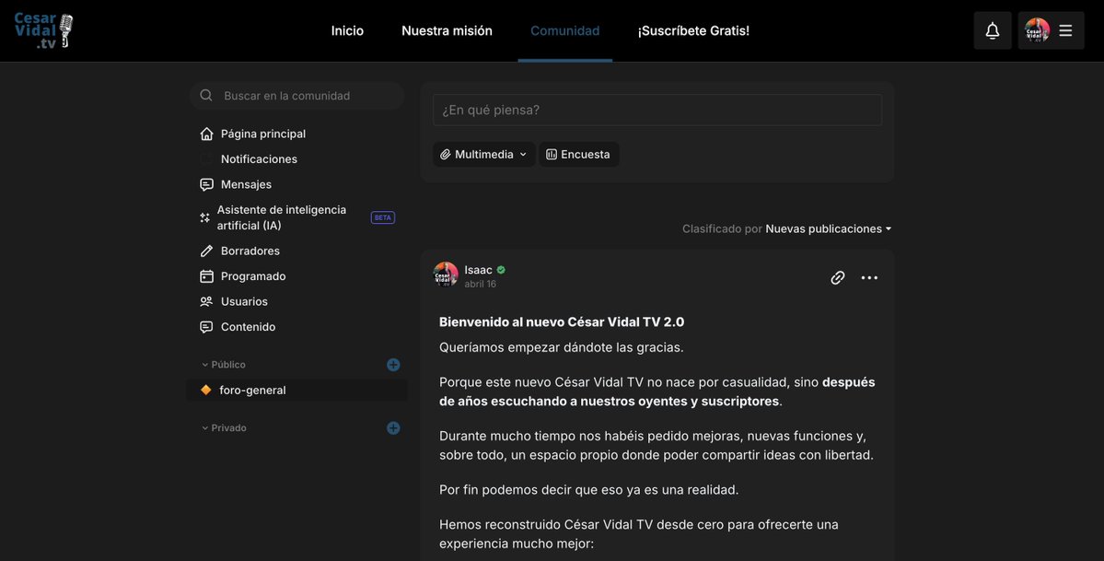Screen dimensions: 1104x561
Task: Click the post date abril 16
Action: click(x=481, y=284)
